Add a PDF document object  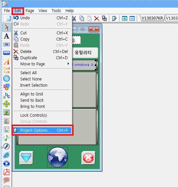7,172
